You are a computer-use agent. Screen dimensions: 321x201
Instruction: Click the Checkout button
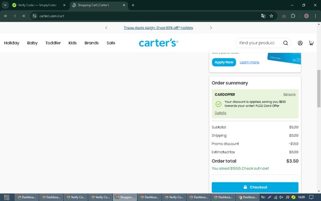255,187
